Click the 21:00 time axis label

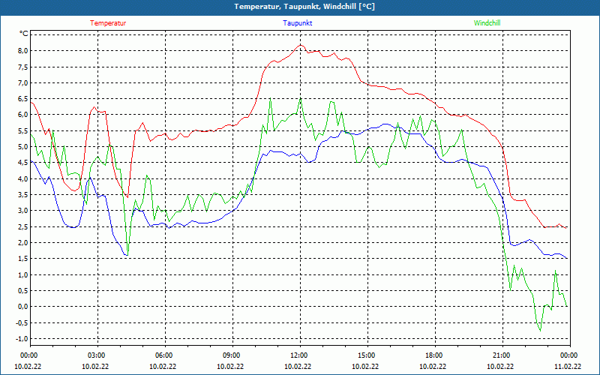pyautogui.click(x=502, y=355)
